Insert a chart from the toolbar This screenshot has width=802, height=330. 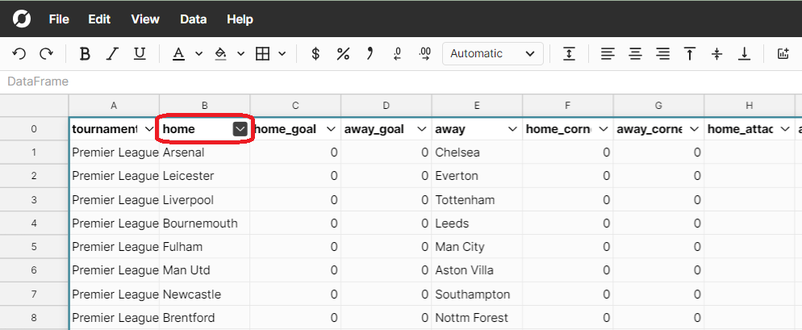point(782,54)
